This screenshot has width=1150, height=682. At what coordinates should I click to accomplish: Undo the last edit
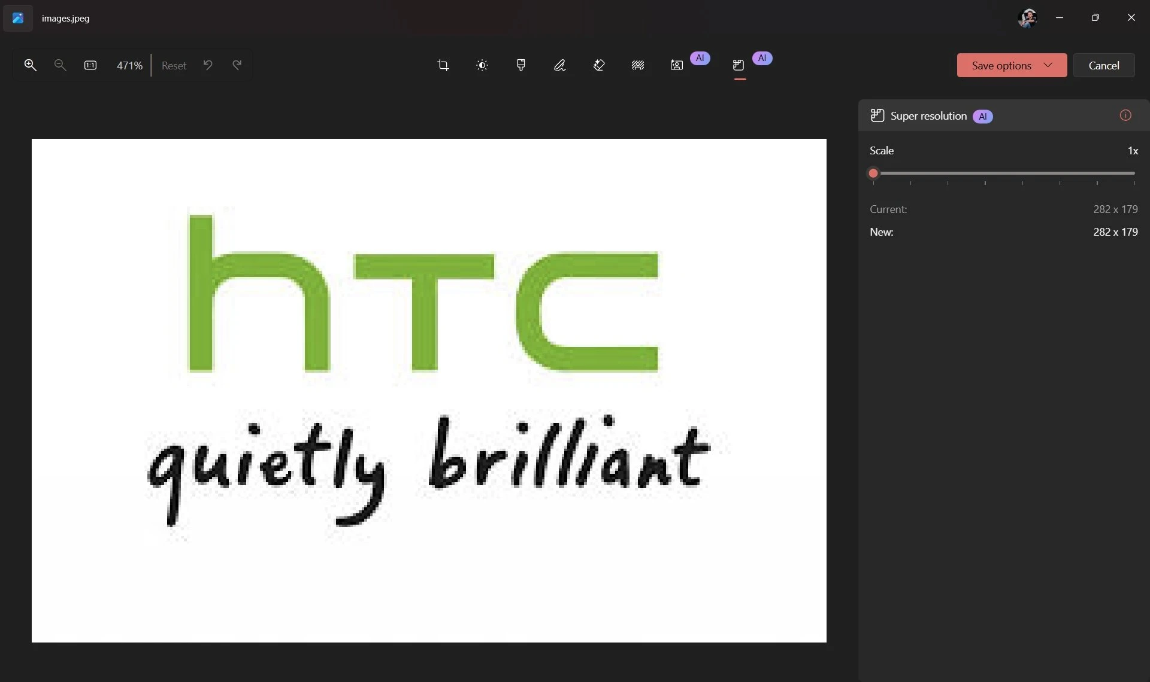[x=208, y=65]
